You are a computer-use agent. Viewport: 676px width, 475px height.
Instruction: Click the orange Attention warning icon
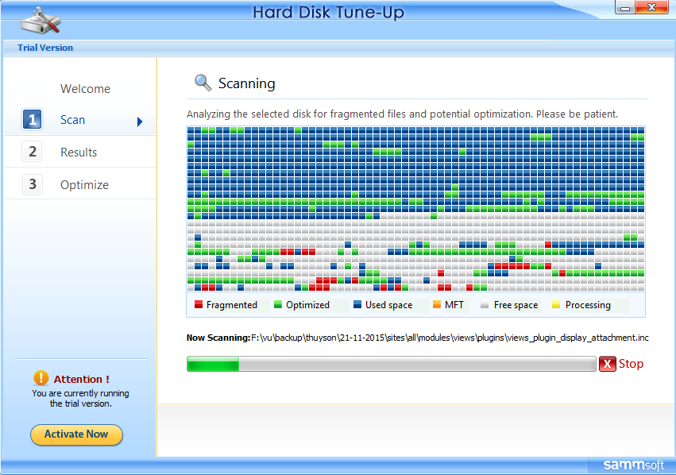click(x=41, y=379)
